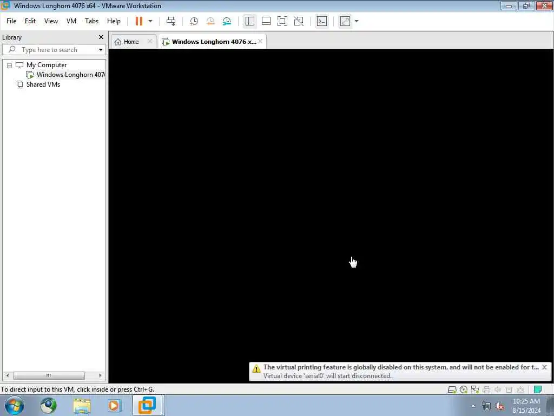The image size is (554, 416).
Task: Open the Help menu
Action: point(114,21)
